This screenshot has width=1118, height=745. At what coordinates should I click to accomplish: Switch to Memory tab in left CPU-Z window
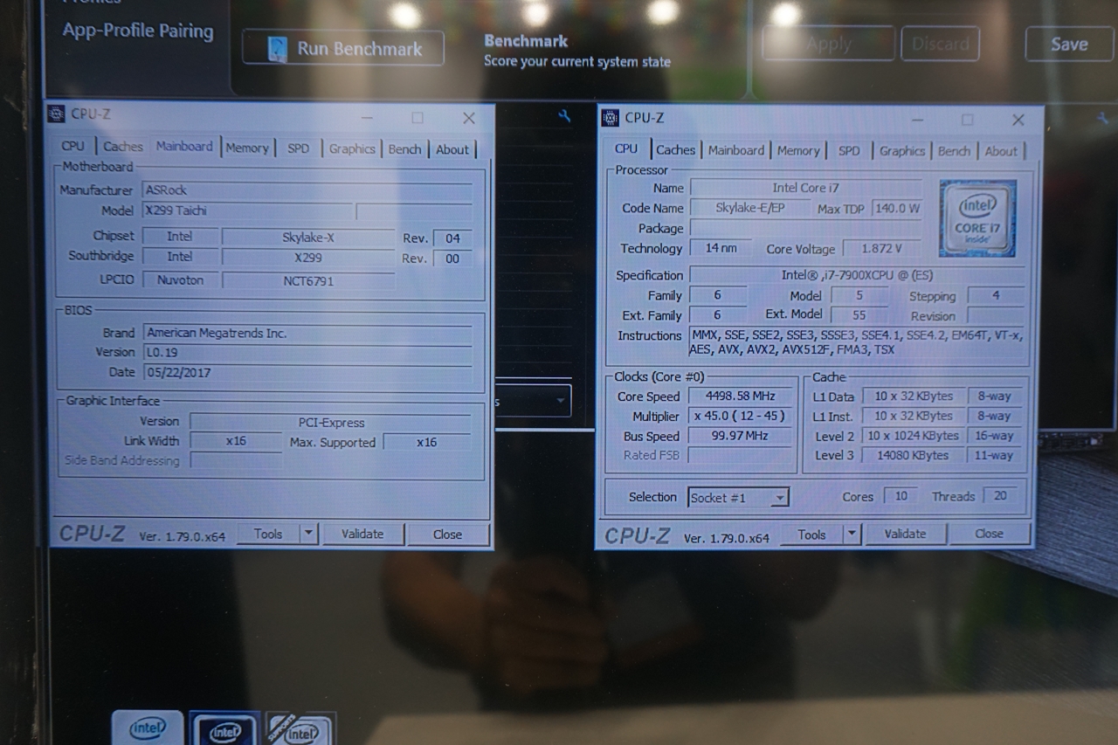(x=247, y=148)
